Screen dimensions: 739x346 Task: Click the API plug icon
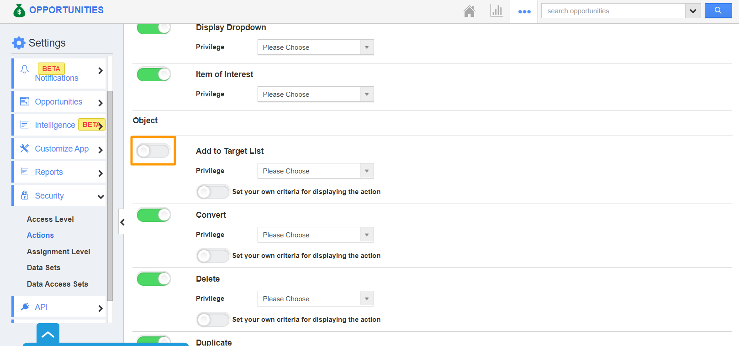[25, 307]
